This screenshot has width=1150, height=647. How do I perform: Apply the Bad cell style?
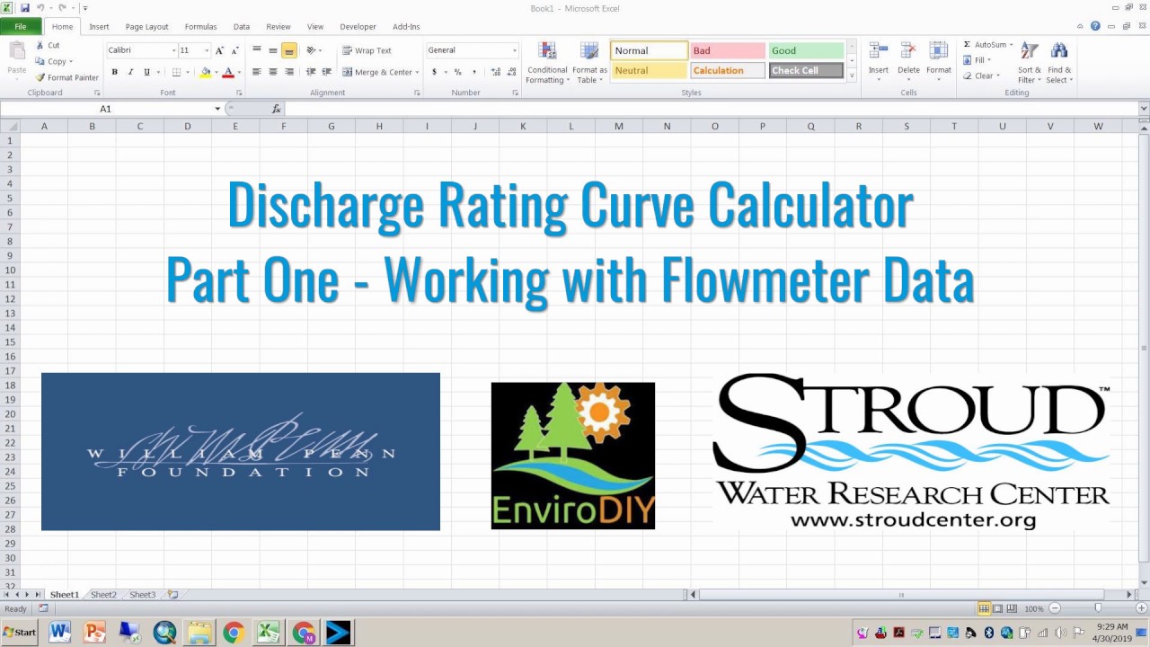pyautogui.click(x=728, y=51)
